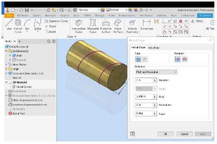217x144 pixels.
Task: Open the fx parameters dialog
Action: tap(141, 10)
